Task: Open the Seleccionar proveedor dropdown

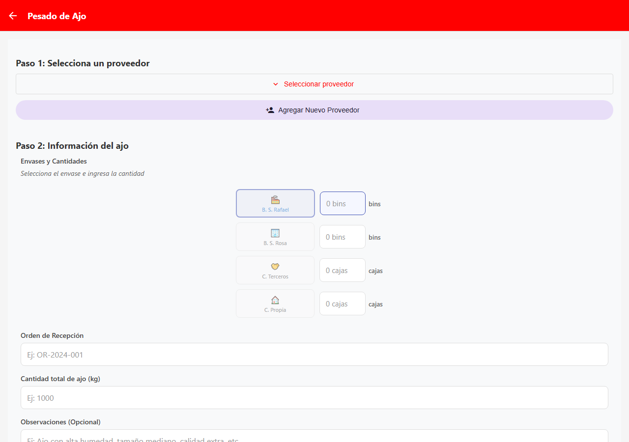Action: point(314,84)
